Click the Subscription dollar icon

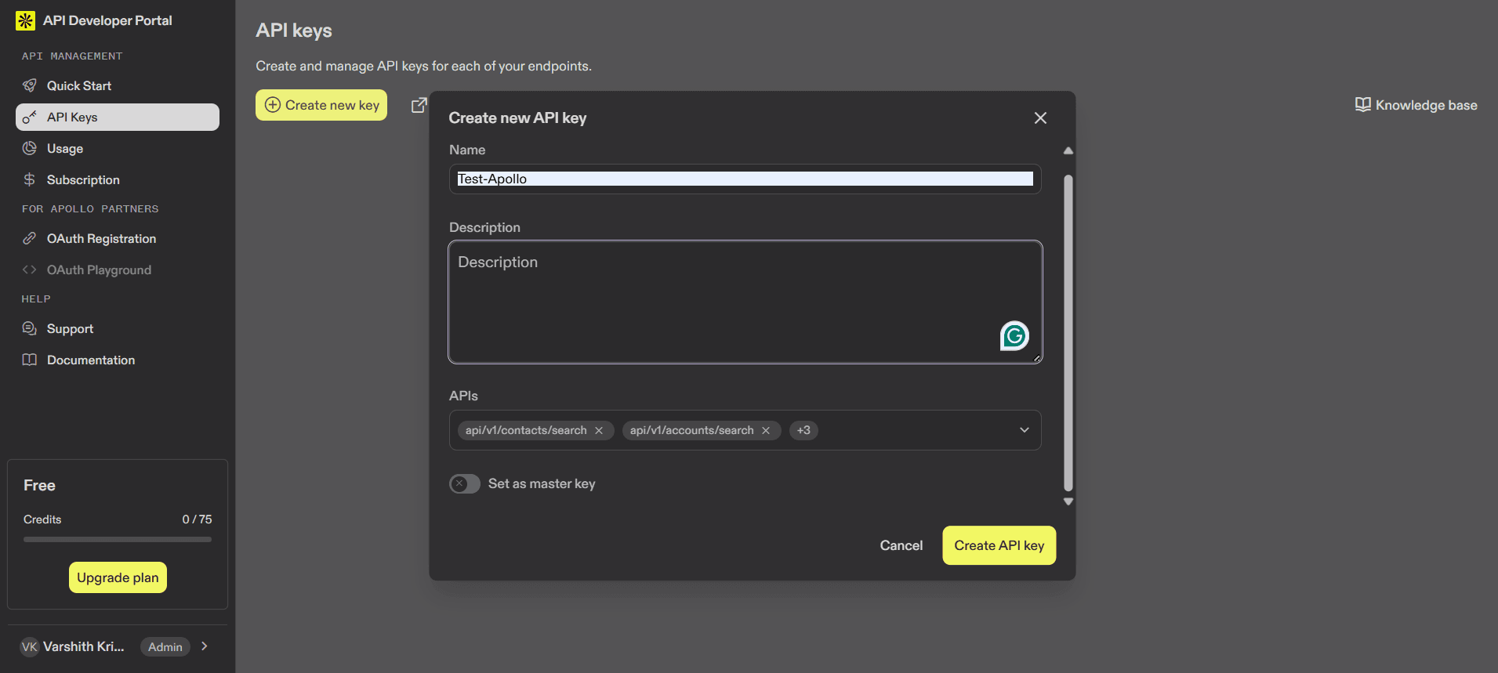pos(30,179)
